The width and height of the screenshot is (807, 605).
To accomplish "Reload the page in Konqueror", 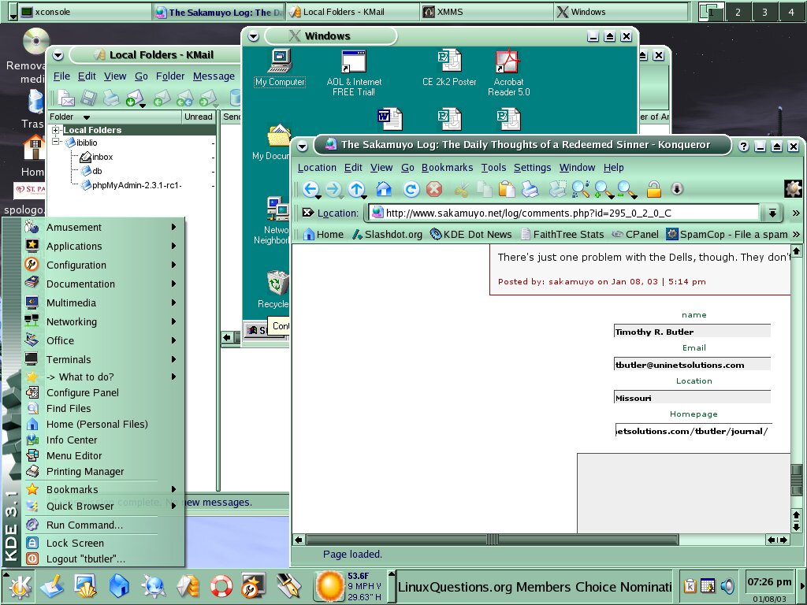I will 410,189.
